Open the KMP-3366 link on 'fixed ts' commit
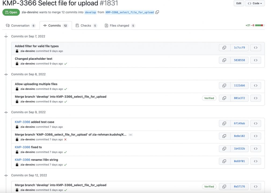Viewport: 271px width, 193px height. tap(22, 147)
